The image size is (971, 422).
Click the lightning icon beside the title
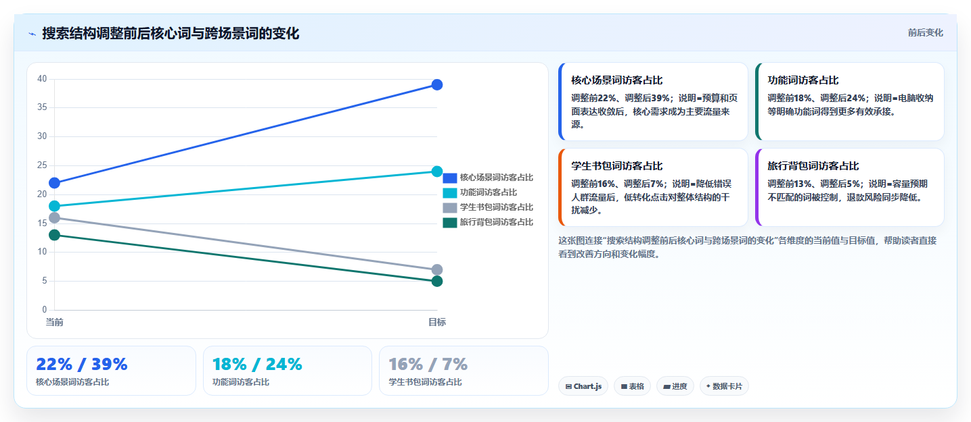[32, 34]
